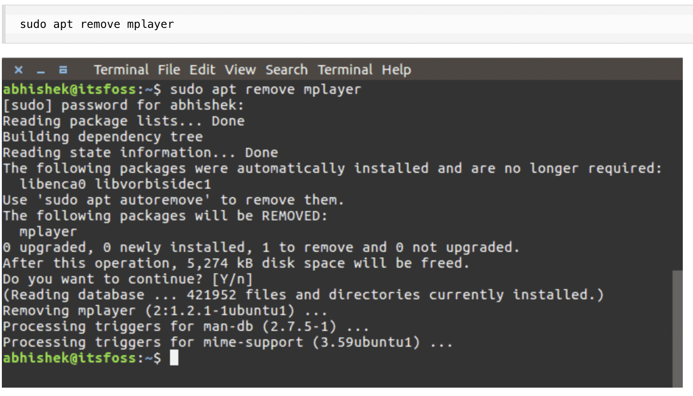Click the 'automatically installed and are no longer required' line
The width and height of the screenshot is (693, 396).
333,168
